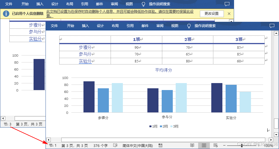The image size is (279, 149).
Task: Click the 节: 3 status entry in the back window
Action: 8,124
